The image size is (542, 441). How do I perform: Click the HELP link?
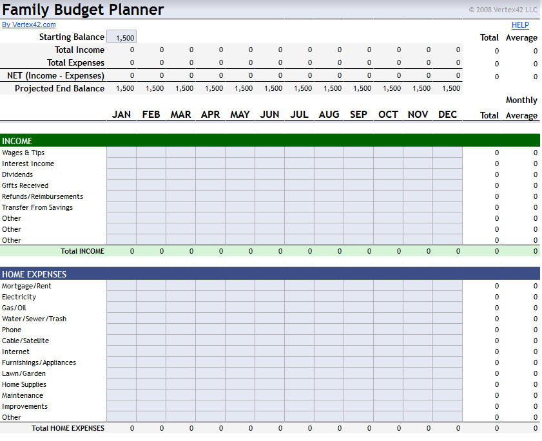tap(520, 25)
